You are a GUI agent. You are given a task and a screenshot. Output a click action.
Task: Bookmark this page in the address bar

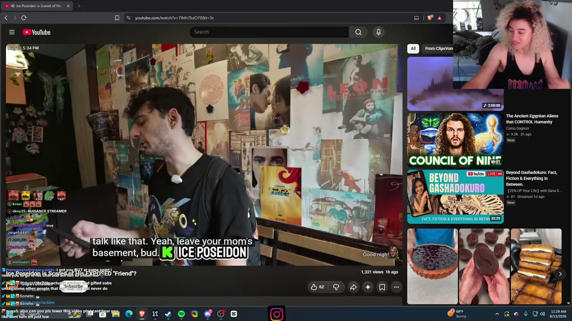(x=117, y=18)
